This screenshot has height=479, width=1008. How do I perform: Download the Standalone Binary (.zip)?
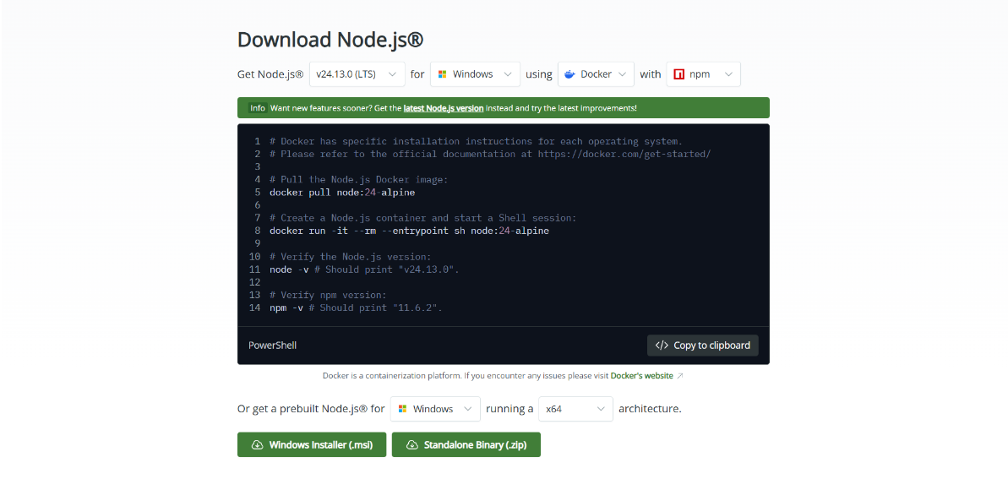tap(466, 445)
